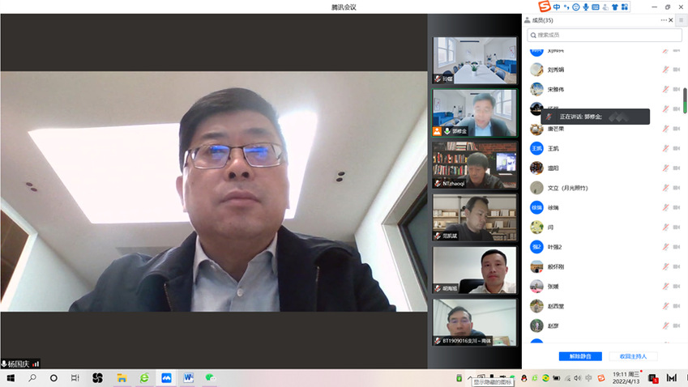Unmute microphone for 赵西堂
The image size is (688, 387).
[x=665, y=306]
